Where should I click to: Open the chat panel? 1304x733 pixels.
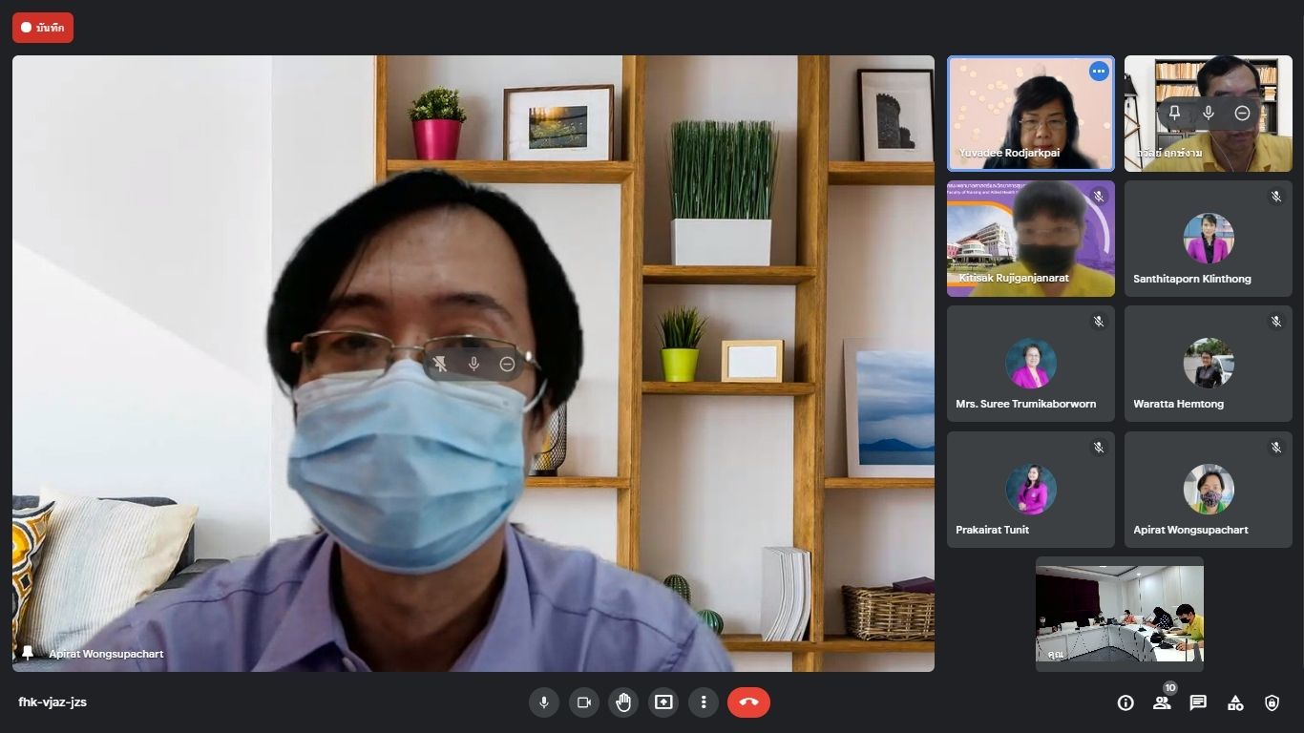1198,703
